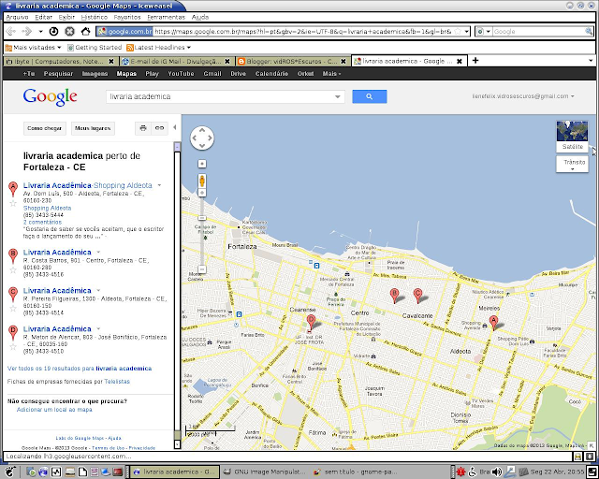This screenshot has height=479, width=599.
Task: Open the Mais menu in Google bar
Action: 331,74
